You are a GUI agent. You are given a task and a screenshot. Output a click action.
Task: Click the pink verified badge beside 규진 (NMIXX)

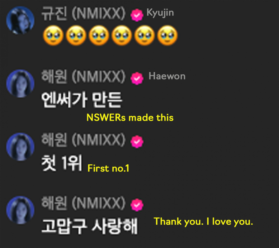137,15
